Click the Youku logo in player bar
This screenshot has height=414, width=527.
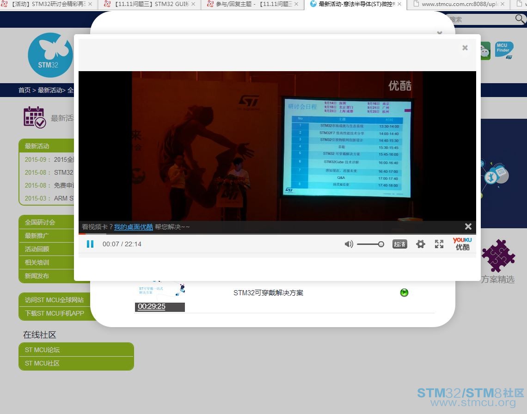pyautogui.click(x=462, y=244)
